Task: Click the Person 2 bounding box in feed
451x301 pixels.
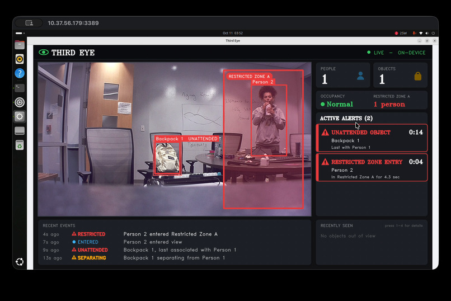Action: click(x=269, y=120)
